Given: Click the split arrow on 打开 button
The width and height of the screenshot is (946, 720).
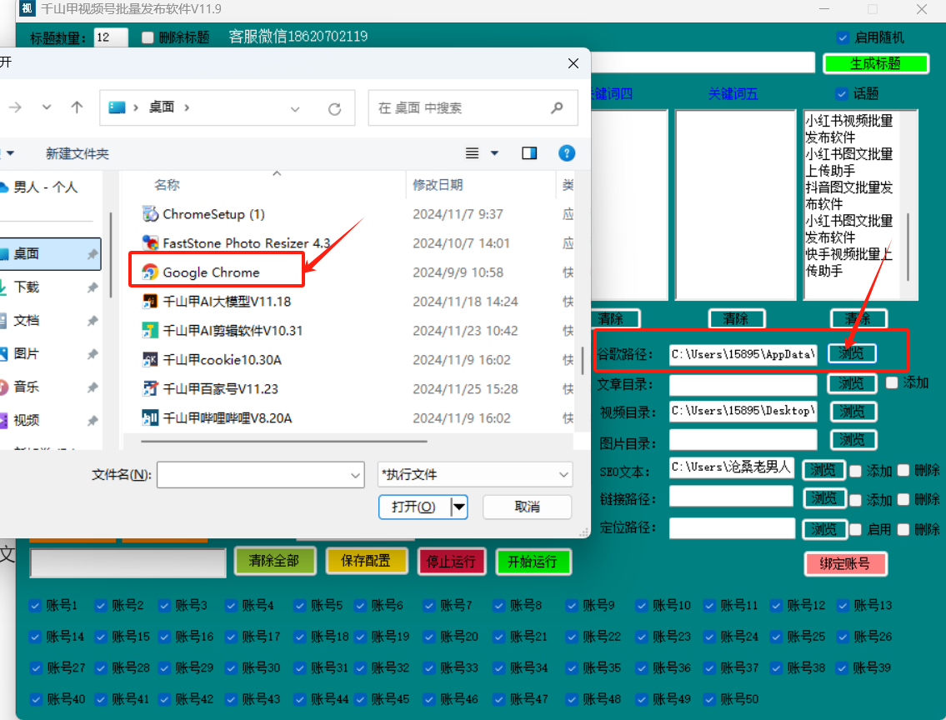Looking at the screenshot, I should tap(459, 507).
